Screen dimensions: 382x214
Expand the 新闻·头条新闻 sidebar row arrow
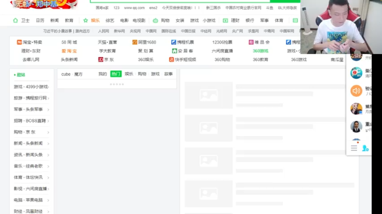[48, 144]
